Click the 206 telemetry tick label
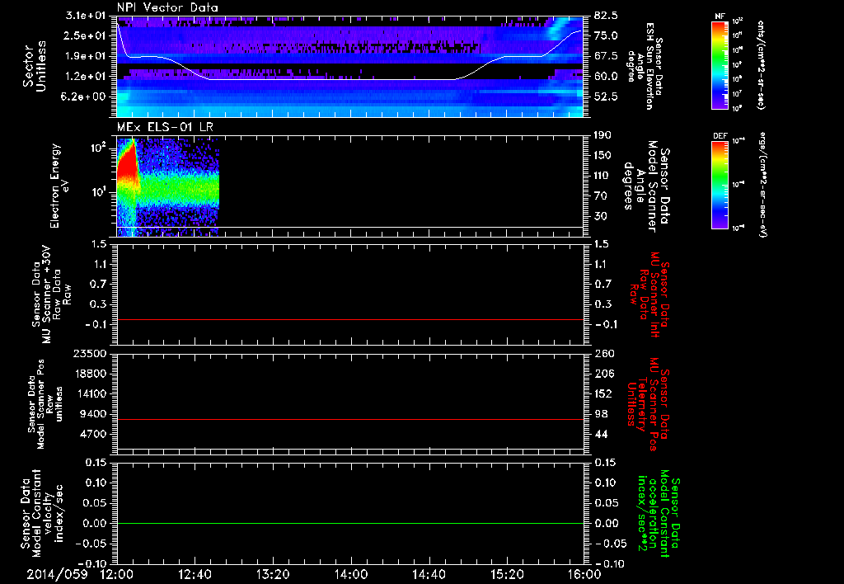Image resolution: width=844 pixels, height=584 pixels. [x=603, y=374]
